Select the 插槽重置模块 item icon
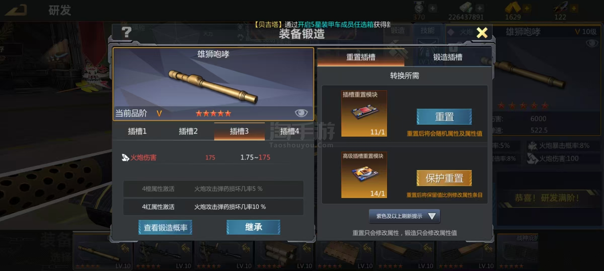This screenshot has height=271, width=604. pos(364,114)
